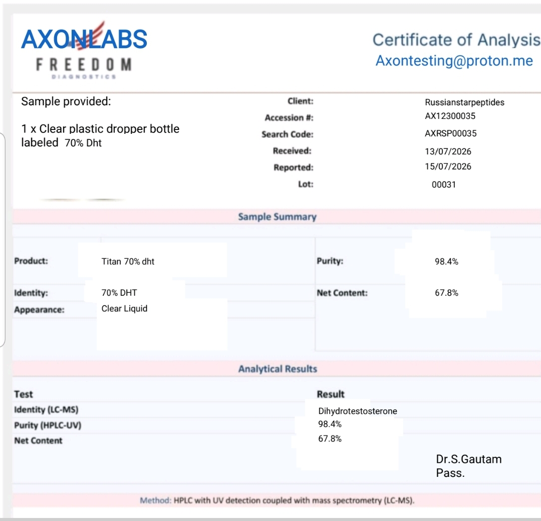This screenshot has width=541, height=521.
Task: Select the 'Certificate of Analysis' title
Action: [x=456, y=40]
